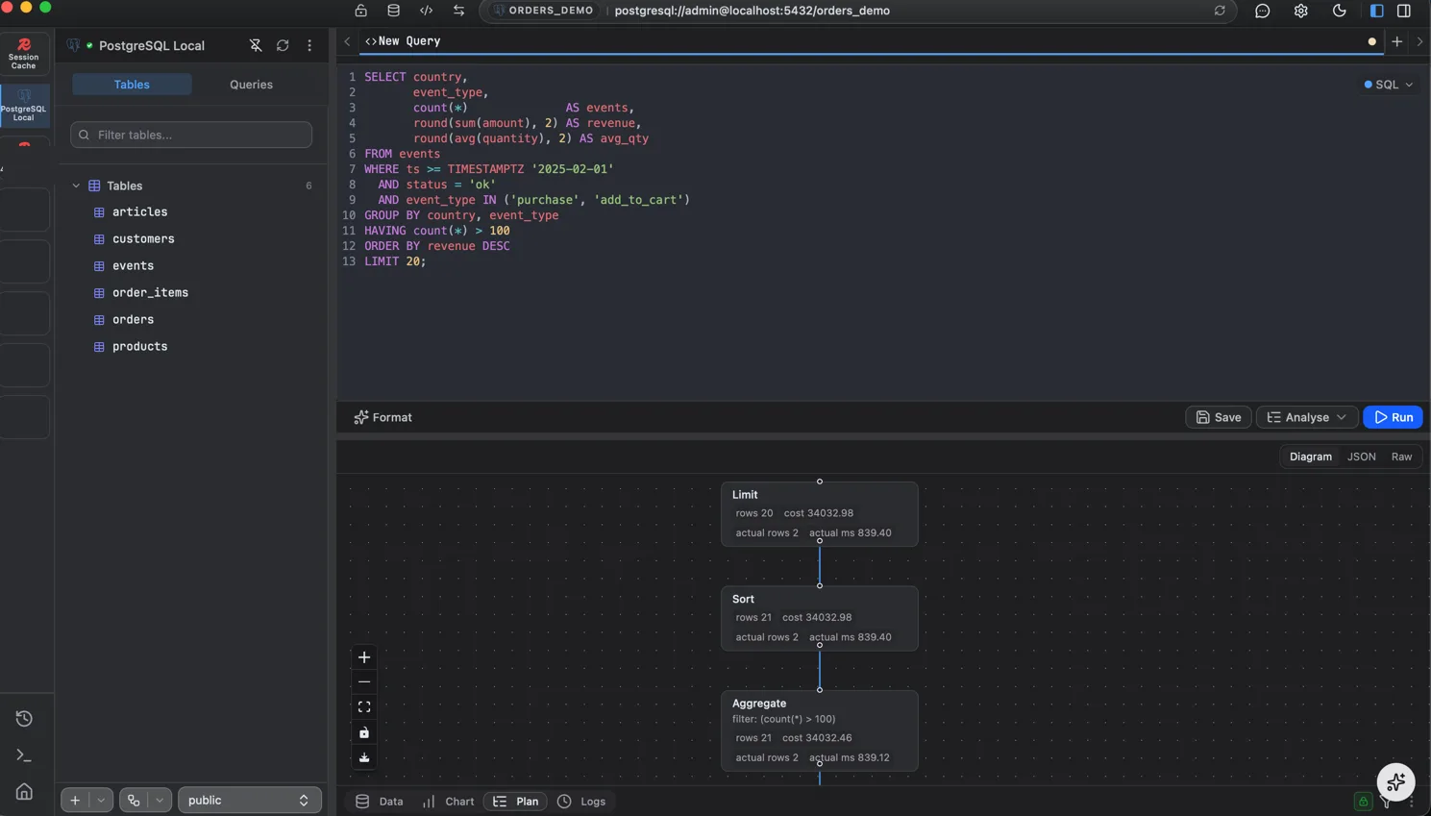The width and height of the screenshot is (1431, 816).
Task: Unpin the PostgreSQL Local sidebar panel
Action: [x=256, y=45]
